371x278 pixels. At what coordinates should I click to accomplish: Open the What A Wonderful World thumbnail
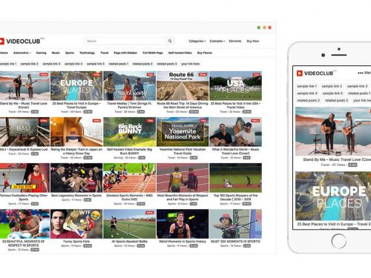(235, 132)
